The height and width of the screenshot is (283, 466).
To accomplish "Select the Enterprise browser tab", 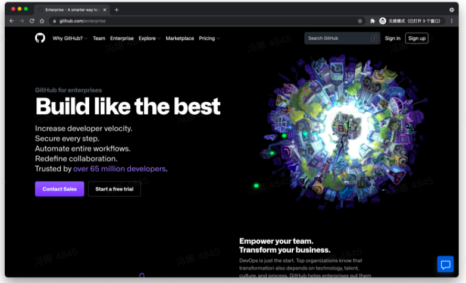I will tap(71, 10).
